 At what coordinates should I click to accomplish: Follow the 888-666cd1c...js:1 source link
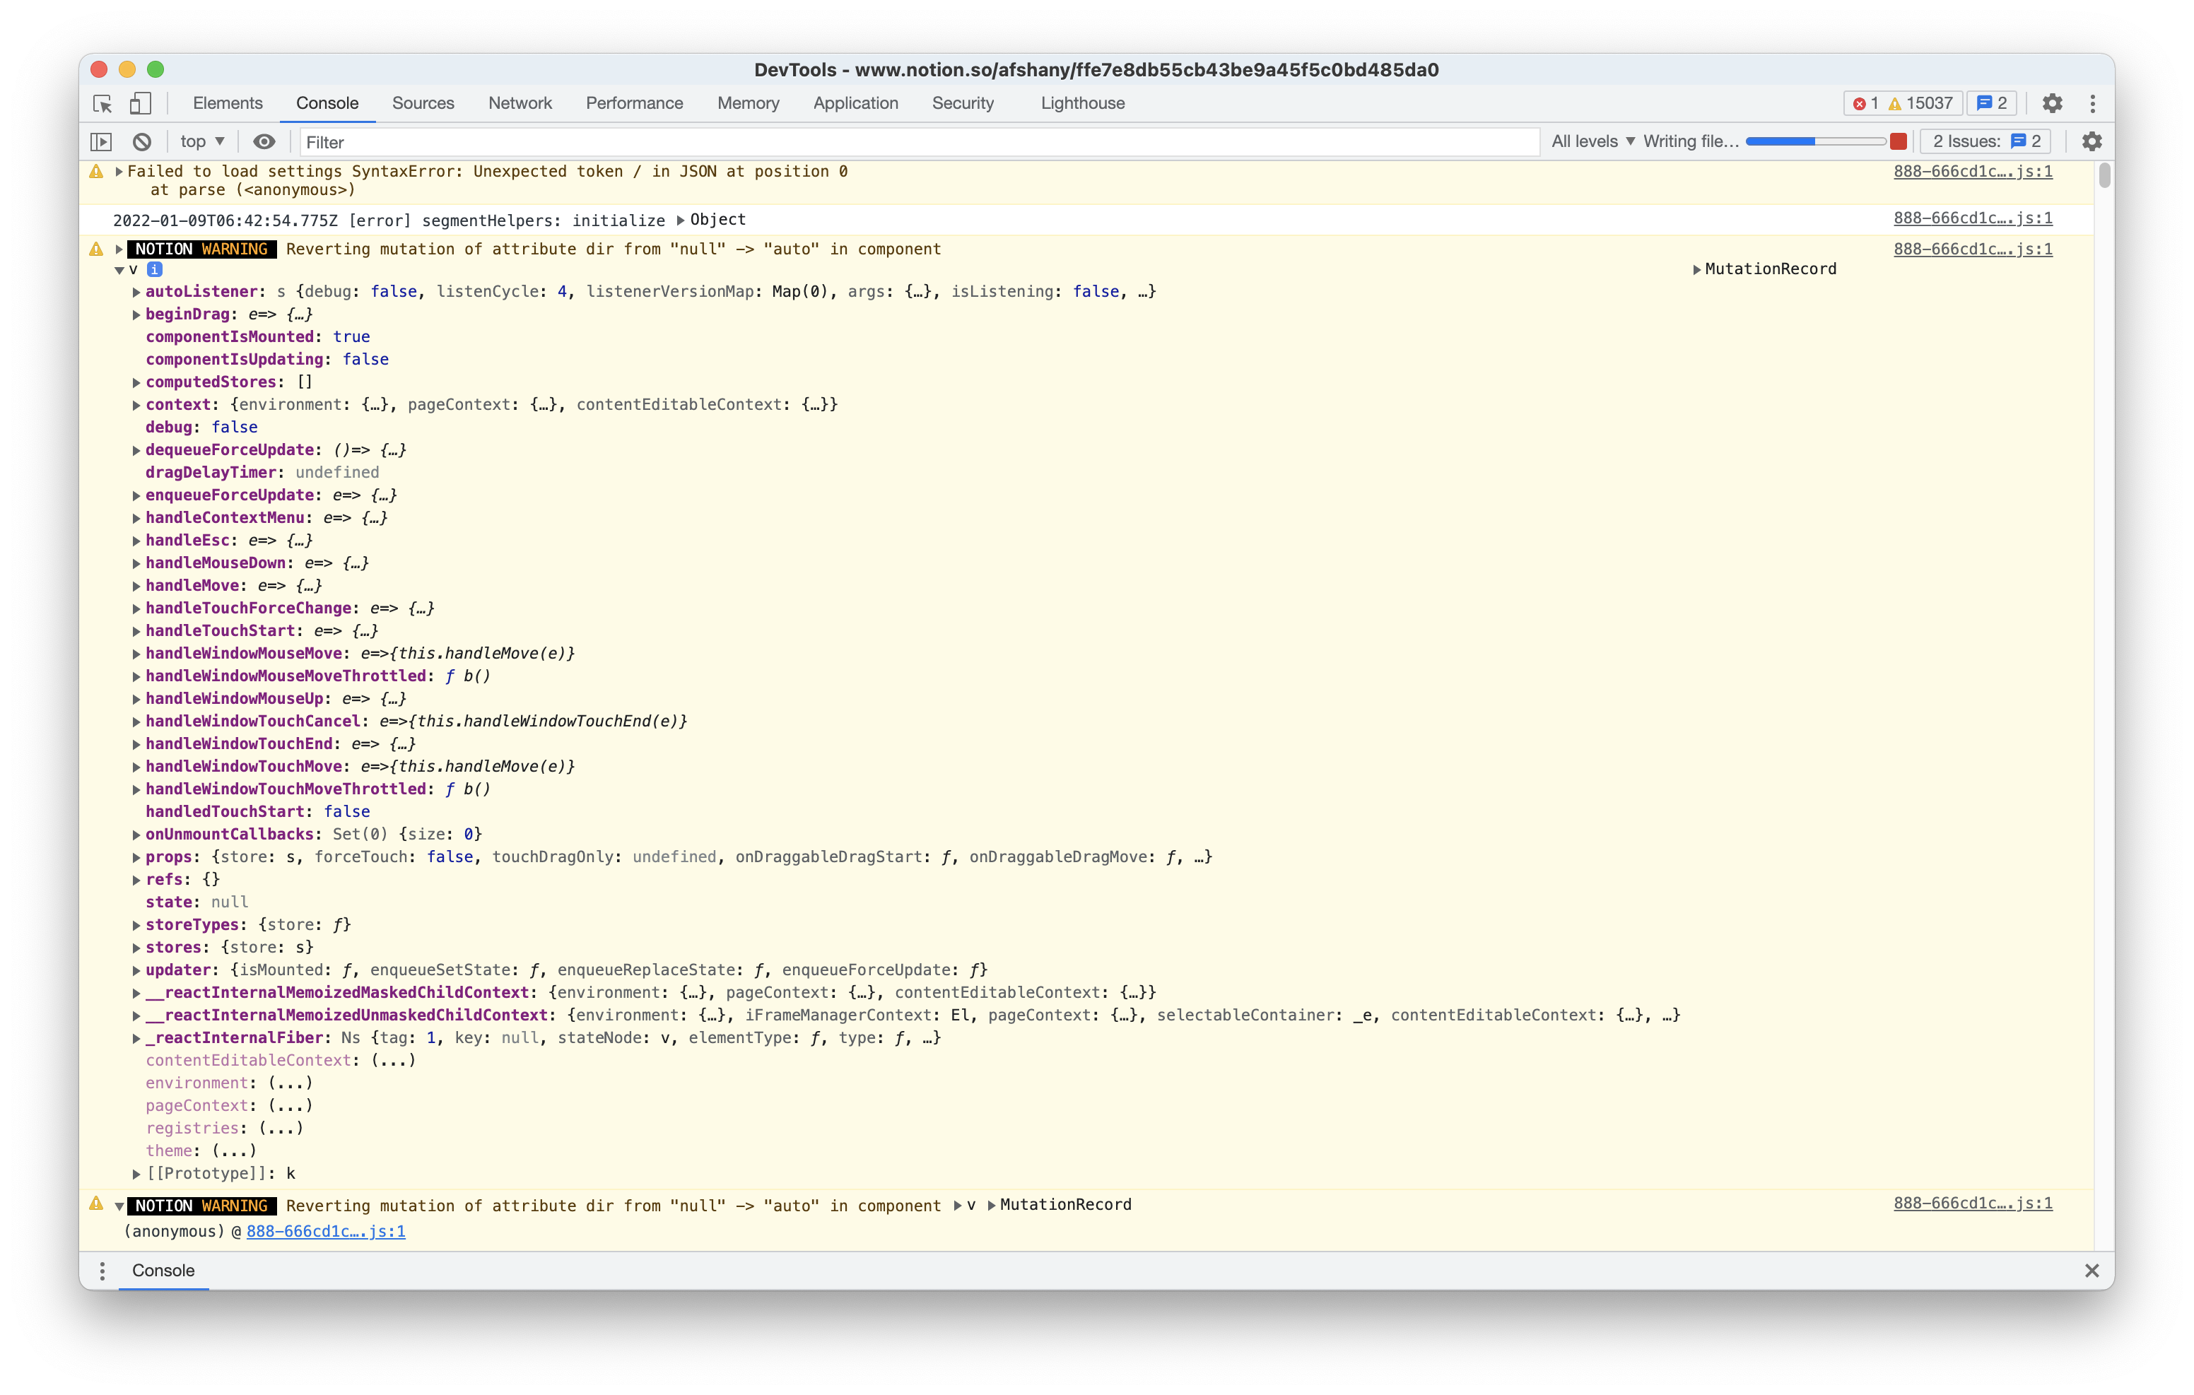coord(1971,171)
